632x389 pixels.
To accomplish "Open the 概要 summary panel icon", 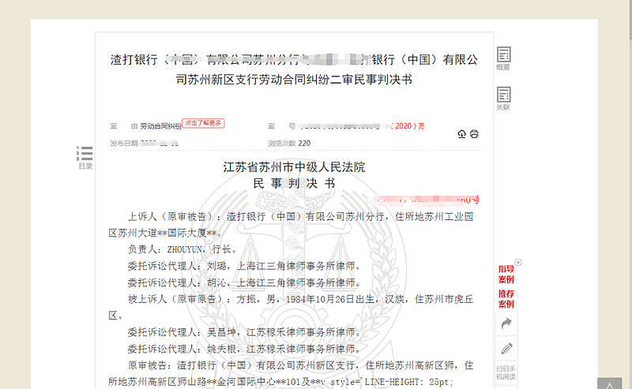I will pyautogui.click(x=503, y=58).
